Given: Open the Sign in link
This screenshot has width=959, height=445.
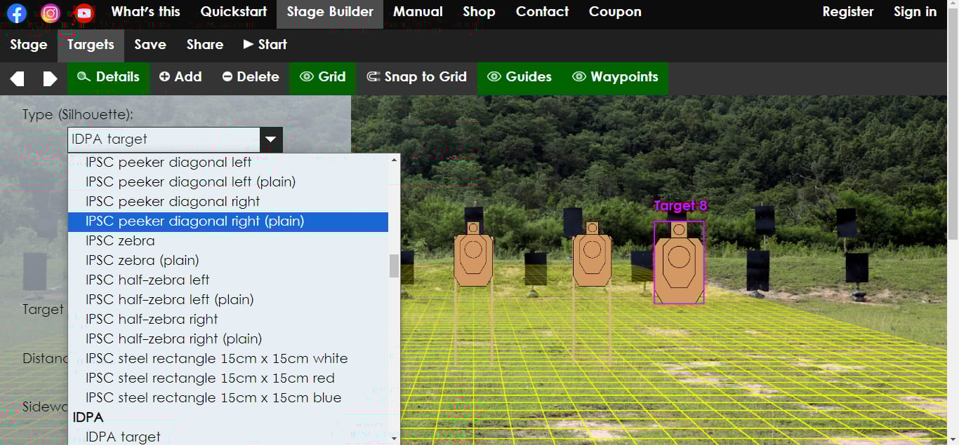Looking at the screenshot, I should click(915, 12).
